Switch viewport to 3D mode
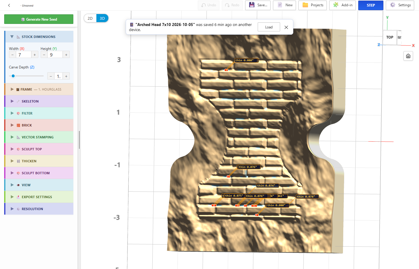Image resolution: width=419 pixels, height=269 pixels. click(102, 18)
